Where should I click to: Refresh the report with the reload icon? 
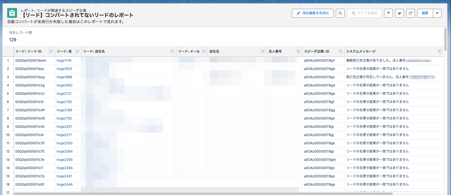[411, 14]
